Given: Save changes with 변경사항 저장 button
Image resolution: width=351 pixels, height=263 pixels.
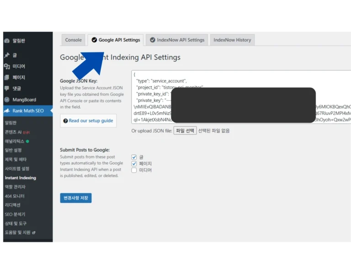Looking at the screenshot, I should (x=76, y=198).
